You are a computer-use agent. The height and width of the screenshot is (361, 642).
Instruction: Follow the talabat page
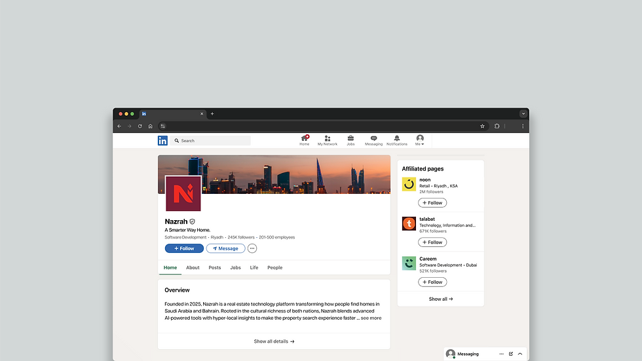pyautogui.click(x=432, y=242)
